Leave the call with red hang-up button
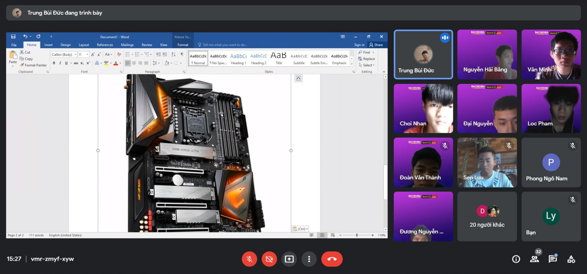The height and width of the screenshot is (274, 587). coord(332,259)
